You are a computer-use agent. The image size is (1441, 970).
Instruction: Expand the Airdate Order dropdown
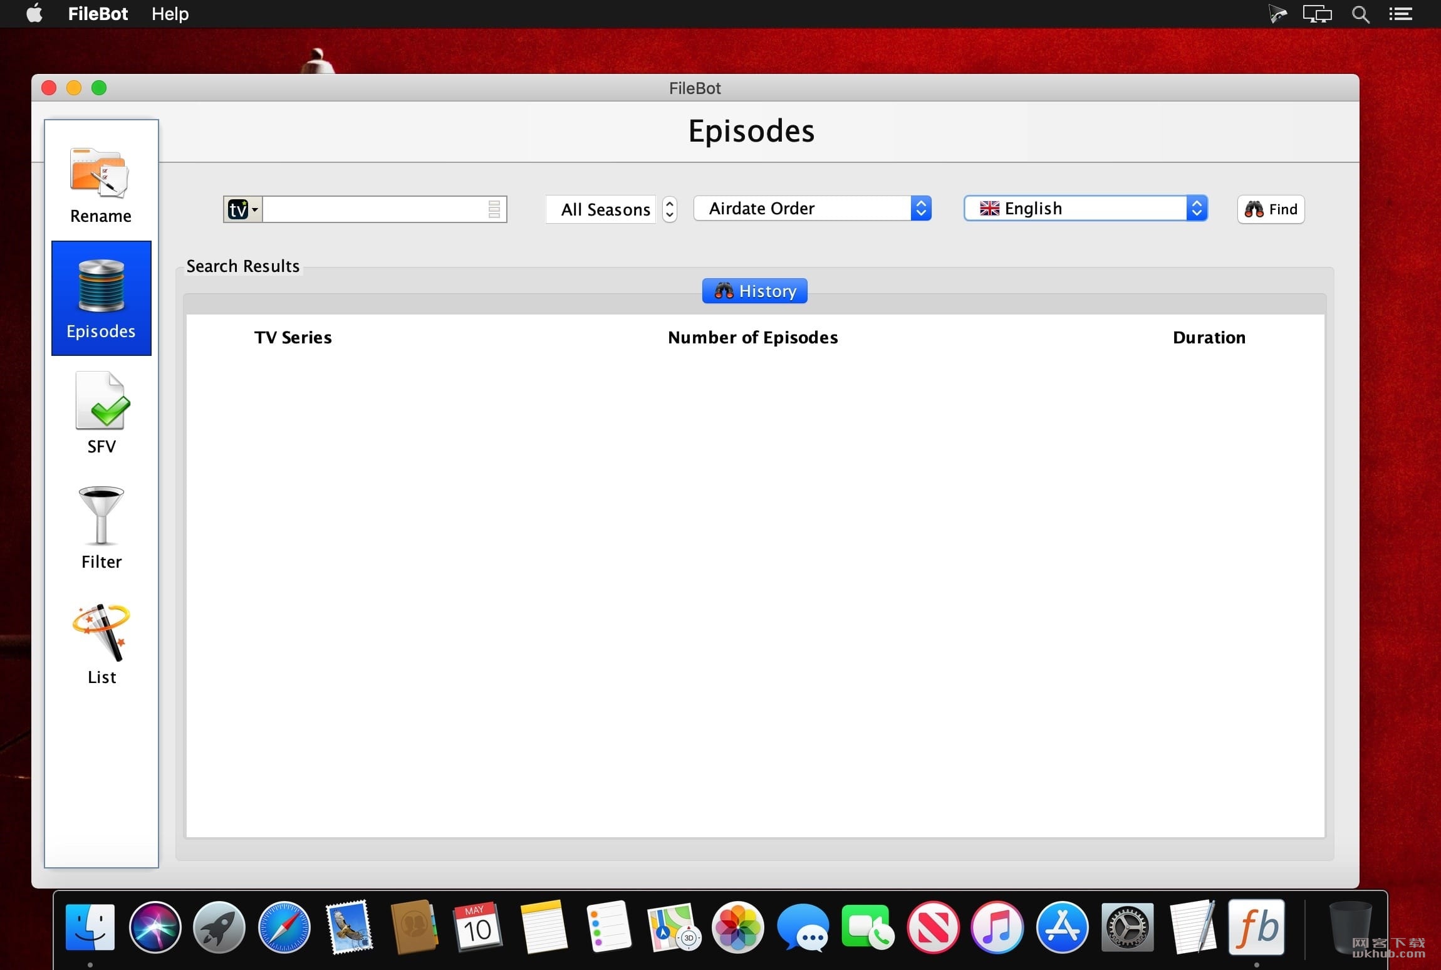[813, 209]
